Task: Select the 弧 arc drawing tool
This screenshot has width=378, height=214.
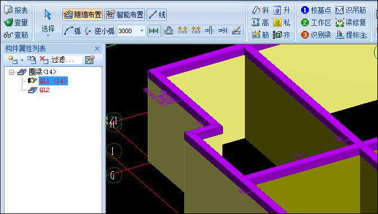Action: click(72, 31)
